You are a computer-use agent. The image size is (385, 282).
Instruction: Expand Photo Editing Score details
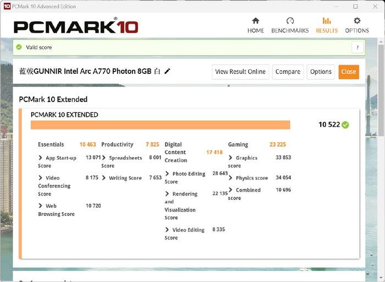(x=167, y=173)
